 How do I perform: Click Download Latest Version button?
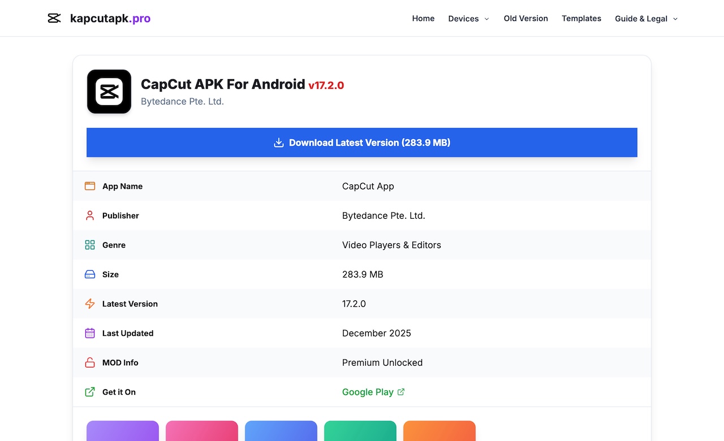pyautogui.click(x=362, y=142)
